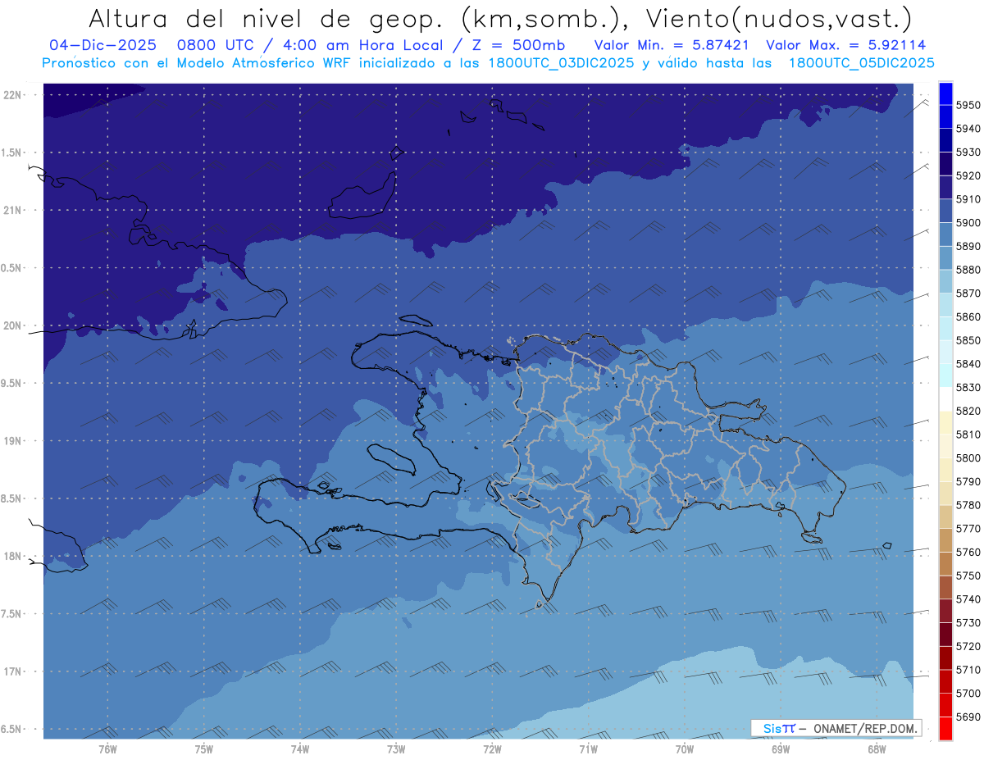Click the '5850' colorbar value
This screenshot has width=984, height=760.
click(x=968, y=340)
